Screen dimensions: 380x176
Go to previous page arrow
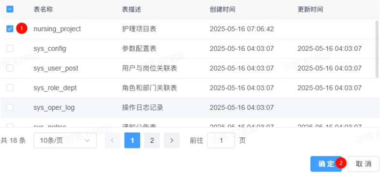tap(112, 140)
